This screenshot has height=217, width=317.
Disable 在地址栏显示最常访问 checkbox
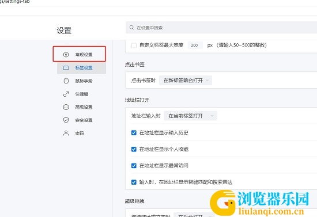point(134,166)
